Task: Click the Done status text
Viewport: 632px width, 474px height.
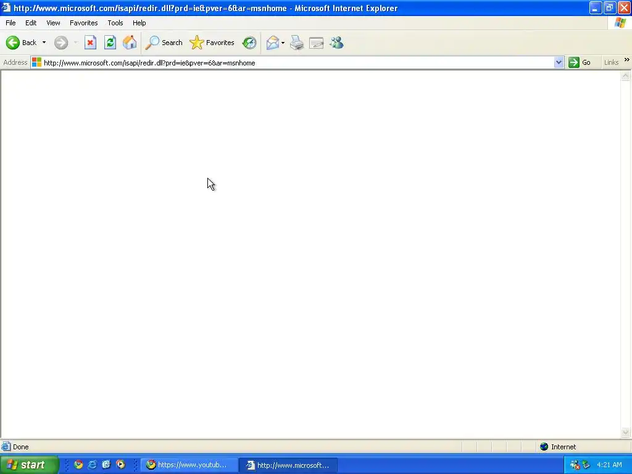Action: click(x=20, y=447)
